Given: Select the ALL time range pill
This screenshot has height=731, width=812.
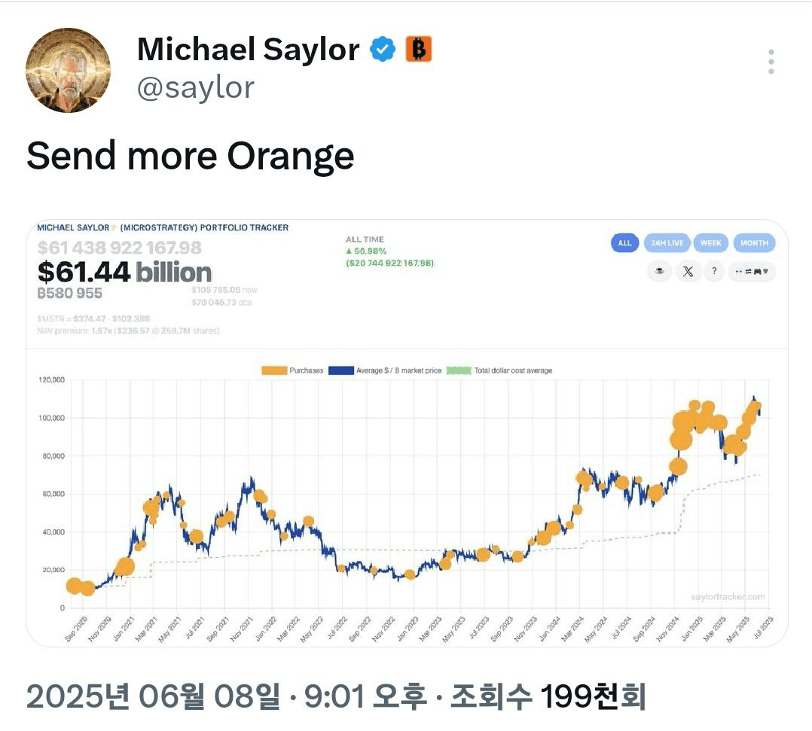Looking at the screenshot, I should pos(624,243).
